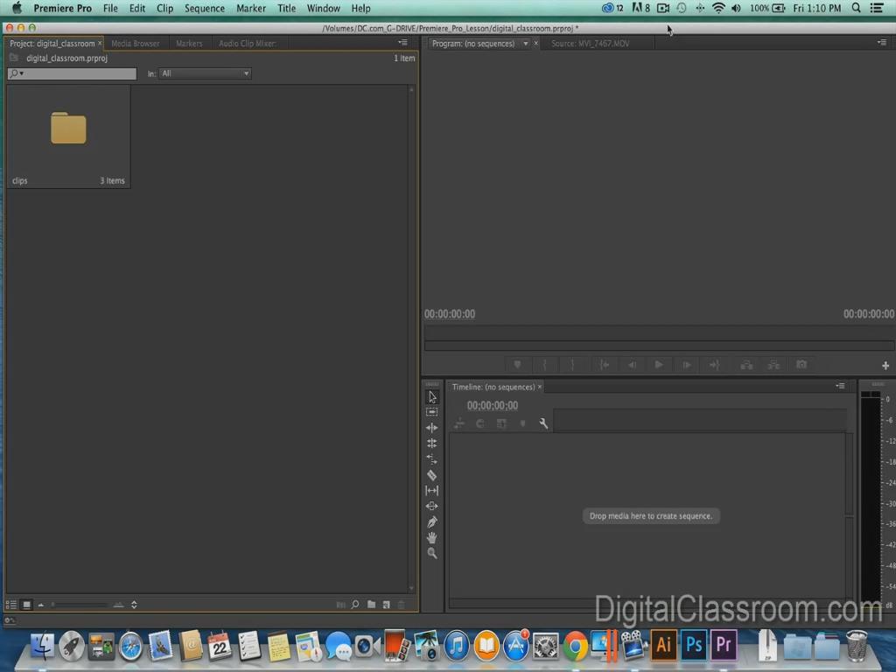Click Extract button in Program Monitor
This screenshot has height=672, width=896.
(x=773, y=365)
